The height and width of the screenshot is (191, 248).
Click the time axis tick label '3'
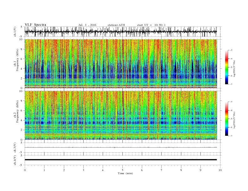click(x=83, y=170)
